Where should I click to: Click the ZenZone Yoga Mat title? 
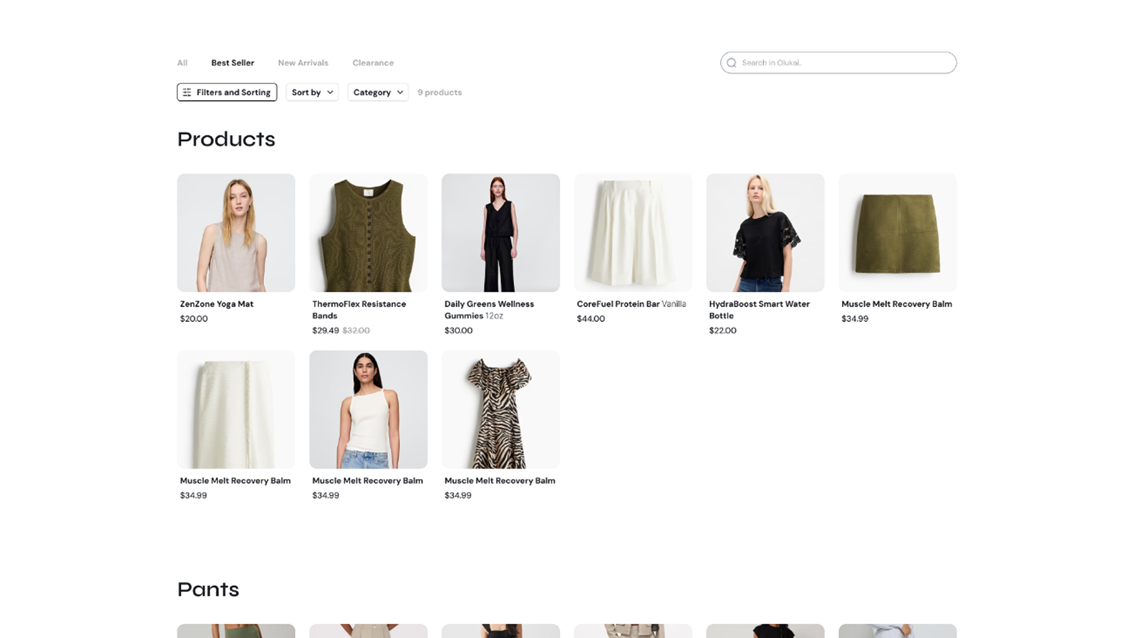[217, 304]
